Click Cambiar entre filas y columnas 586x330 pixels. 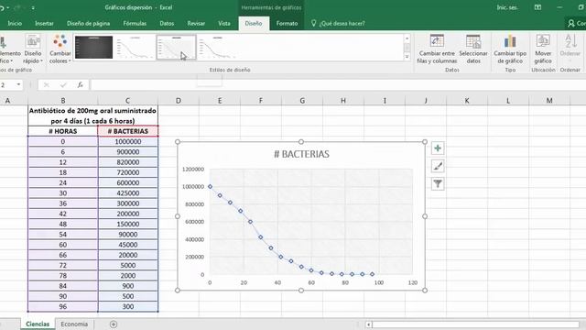tap(437, 49)
